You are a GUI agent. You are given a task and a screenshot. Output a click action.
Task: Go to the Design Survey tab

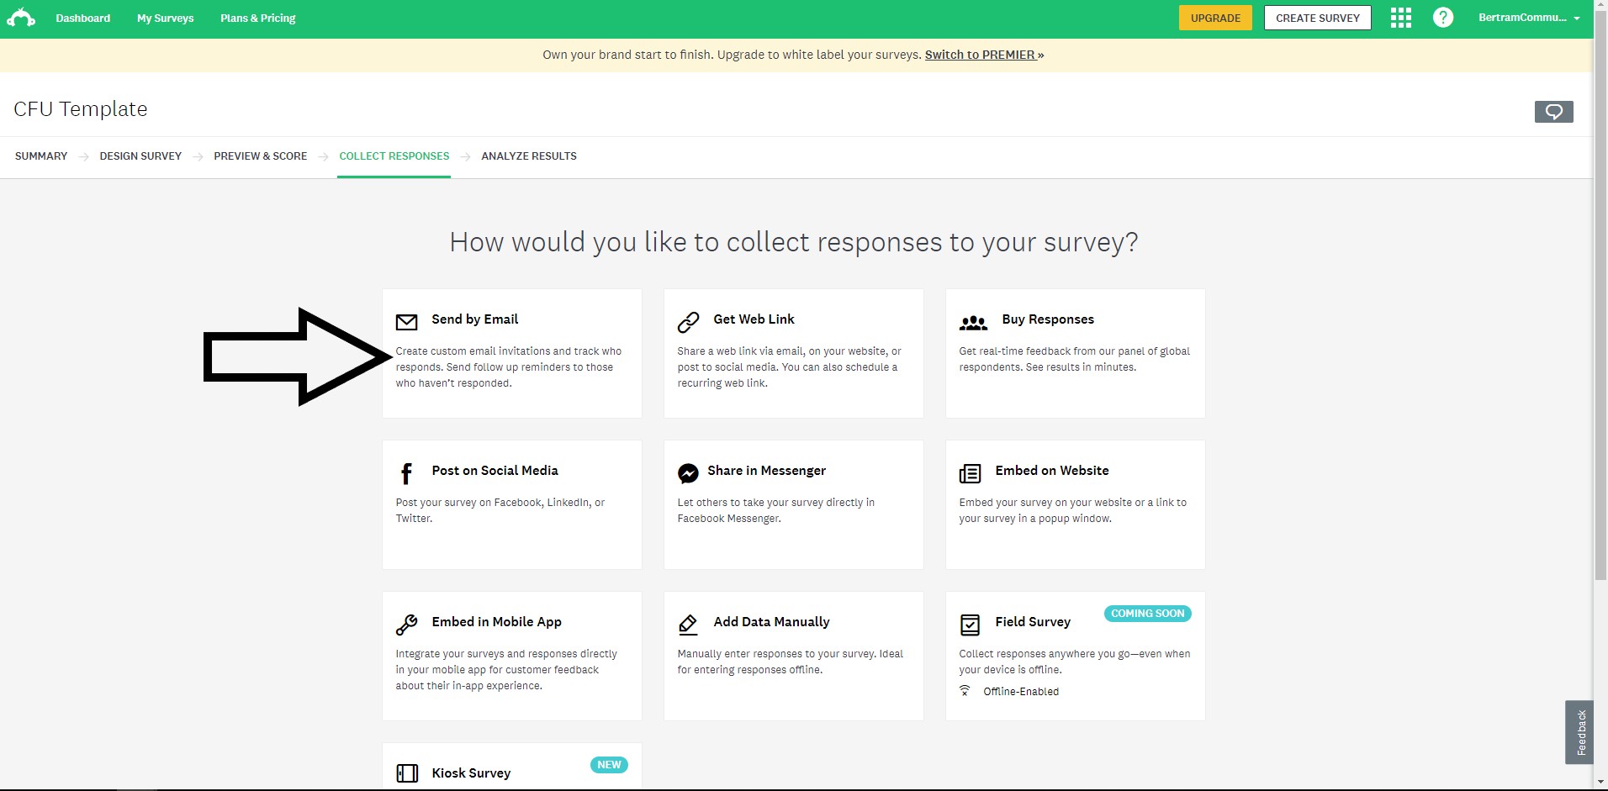tap(140, 156)
